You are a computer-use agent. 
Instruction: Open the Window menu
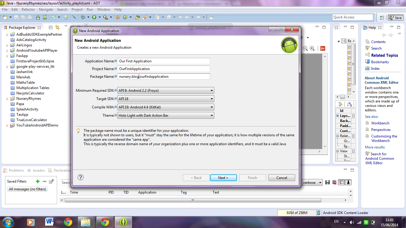click(104, 9)
